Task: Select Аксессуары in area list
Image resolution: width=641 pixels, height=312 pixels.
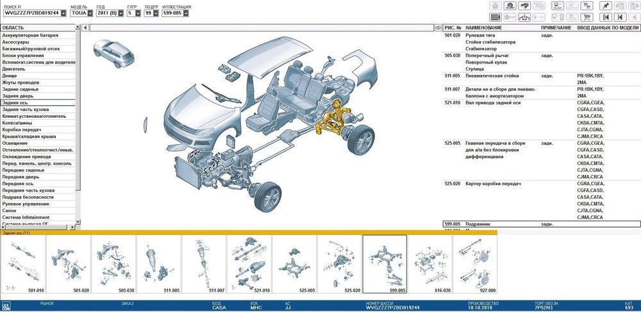Action: [x=38, y=42]
